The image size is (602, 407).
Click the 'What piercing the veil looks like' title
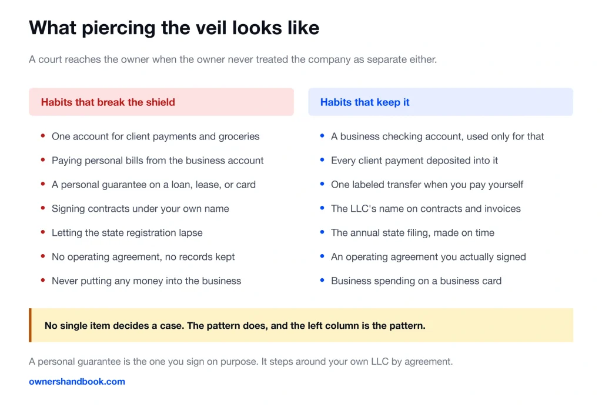[x=174, y=28]
